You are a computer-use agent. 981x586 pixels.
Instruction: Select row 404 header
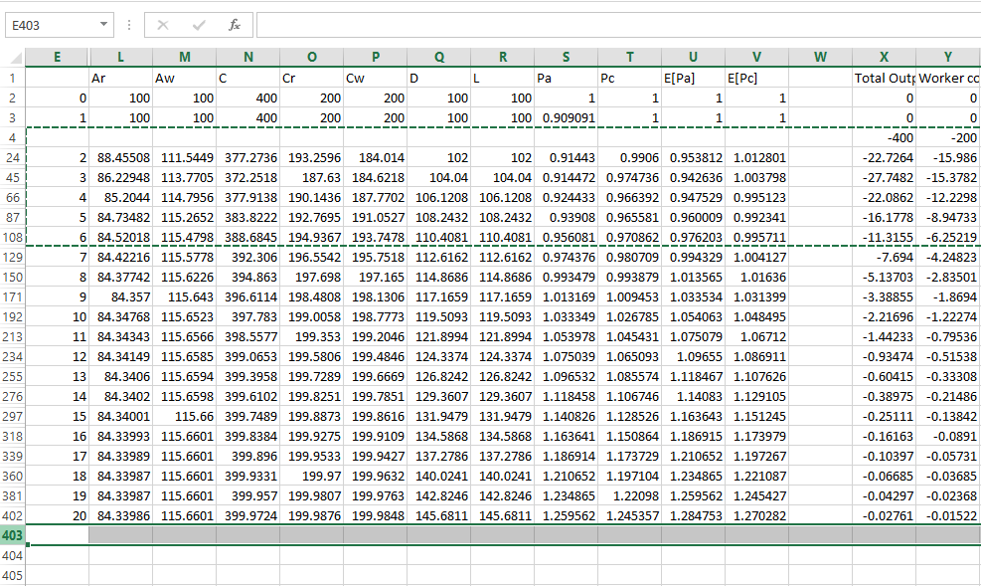point(13,555)
